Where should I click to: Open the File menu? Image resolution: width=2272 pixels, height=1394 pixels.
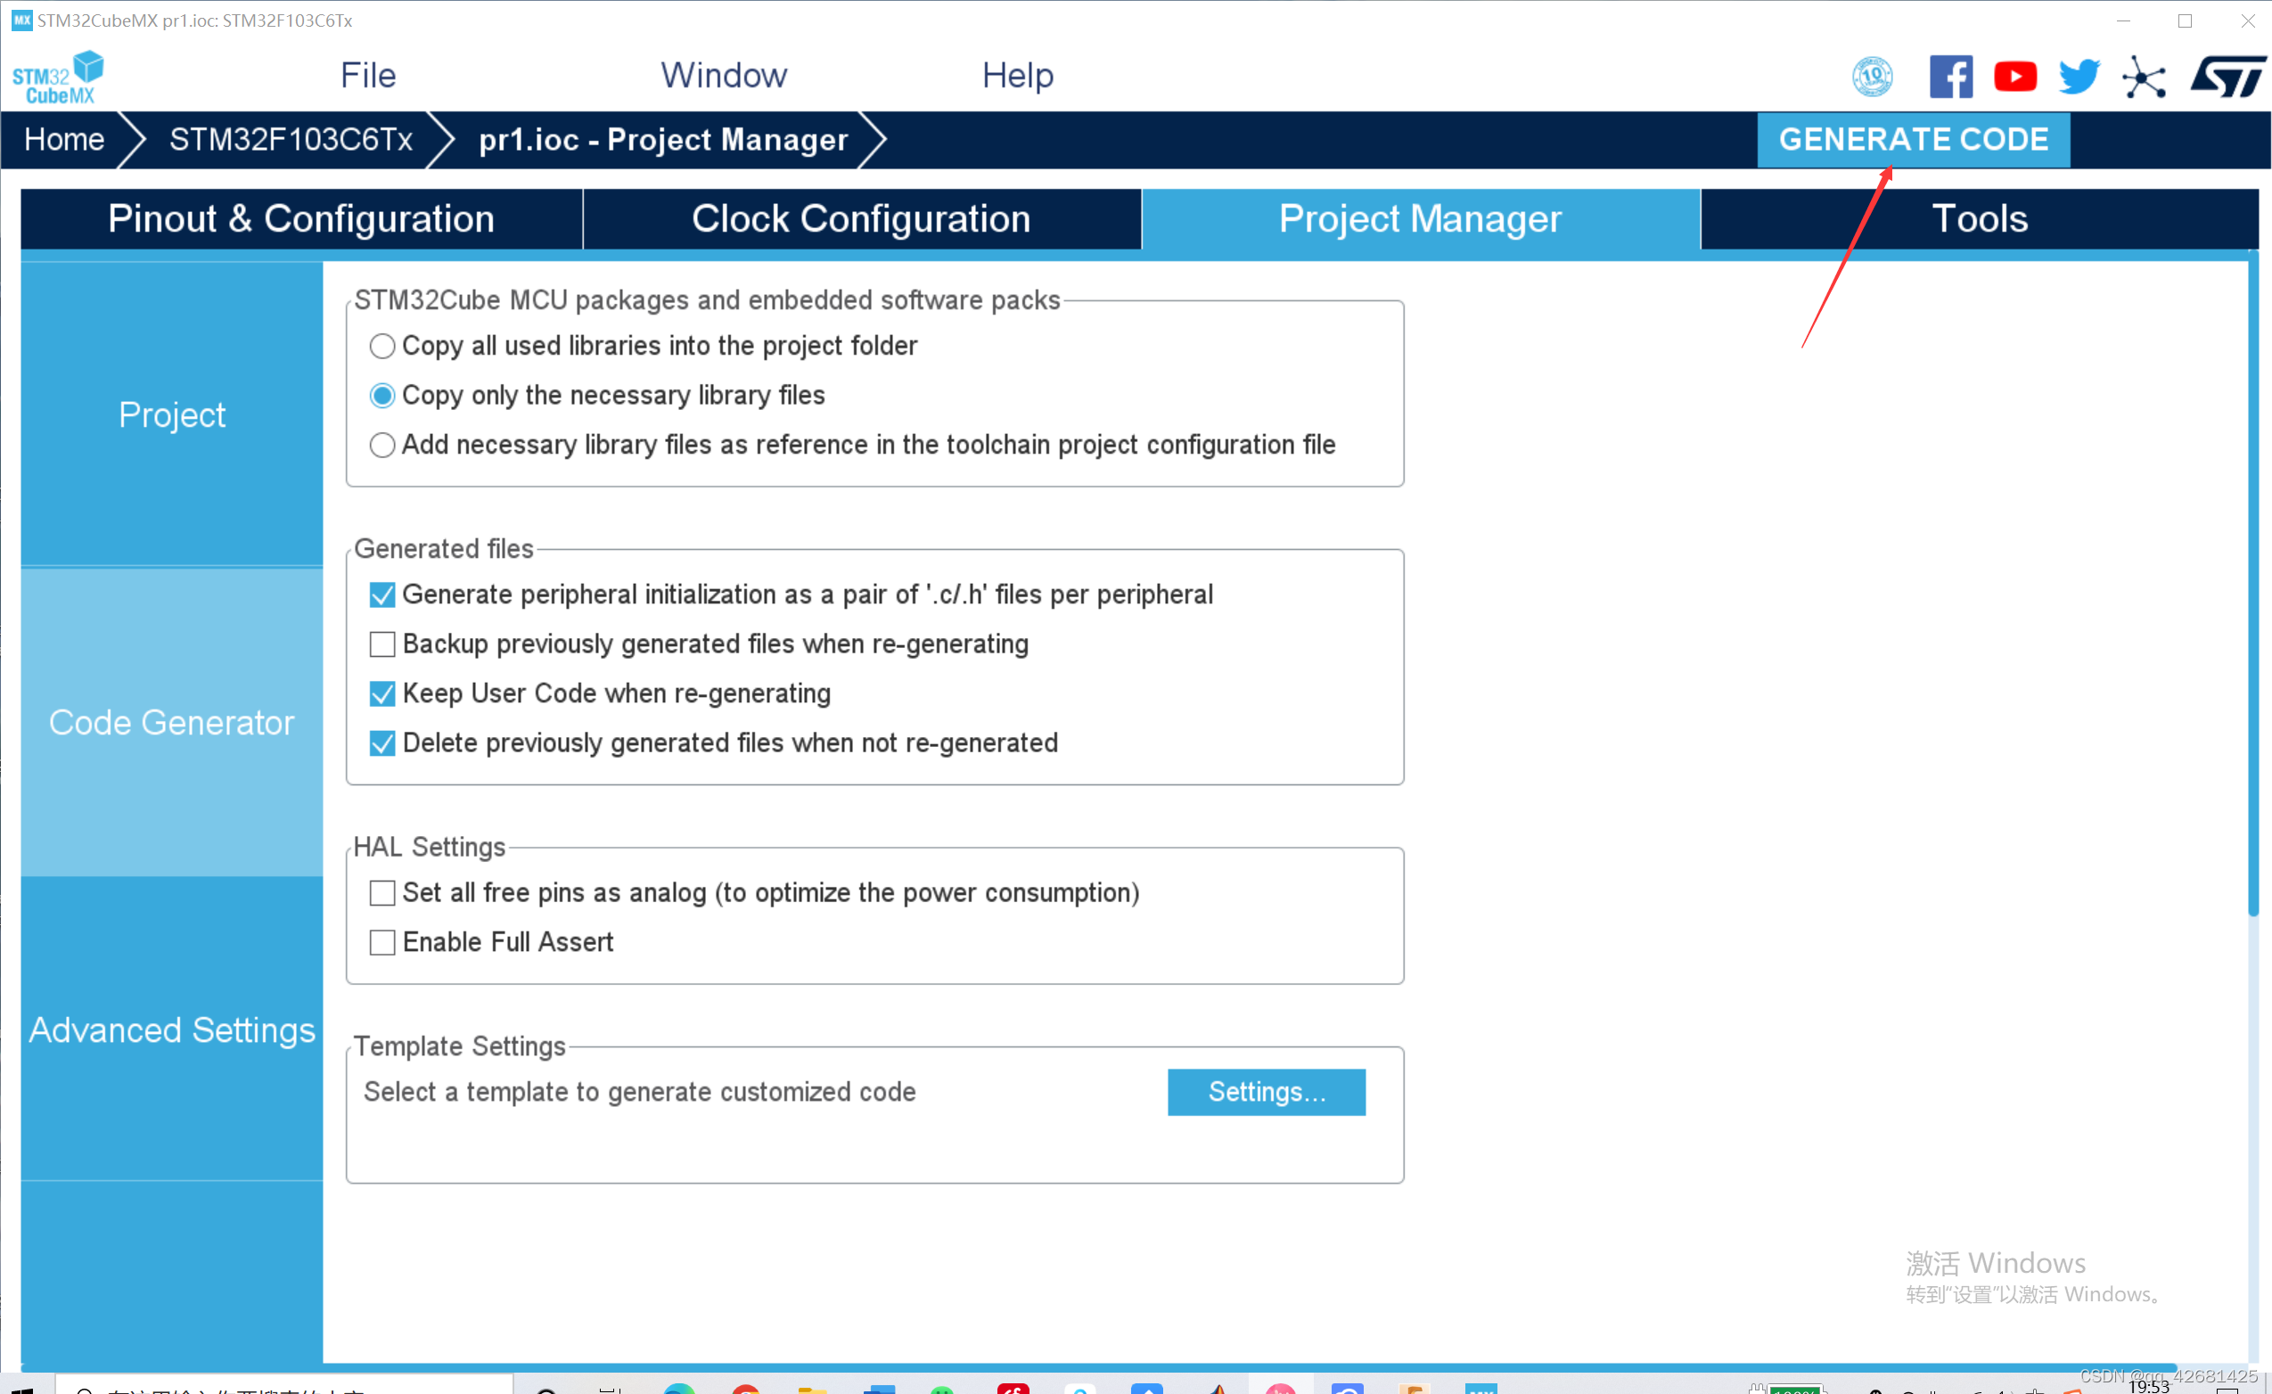368,76
